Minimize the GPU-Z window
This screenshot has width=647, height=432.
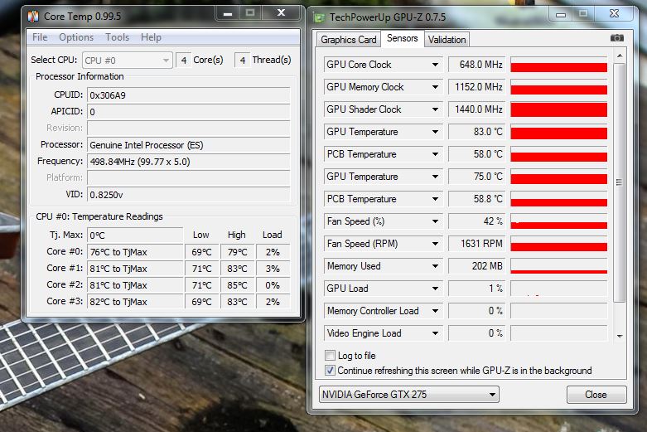coord(561,14)
